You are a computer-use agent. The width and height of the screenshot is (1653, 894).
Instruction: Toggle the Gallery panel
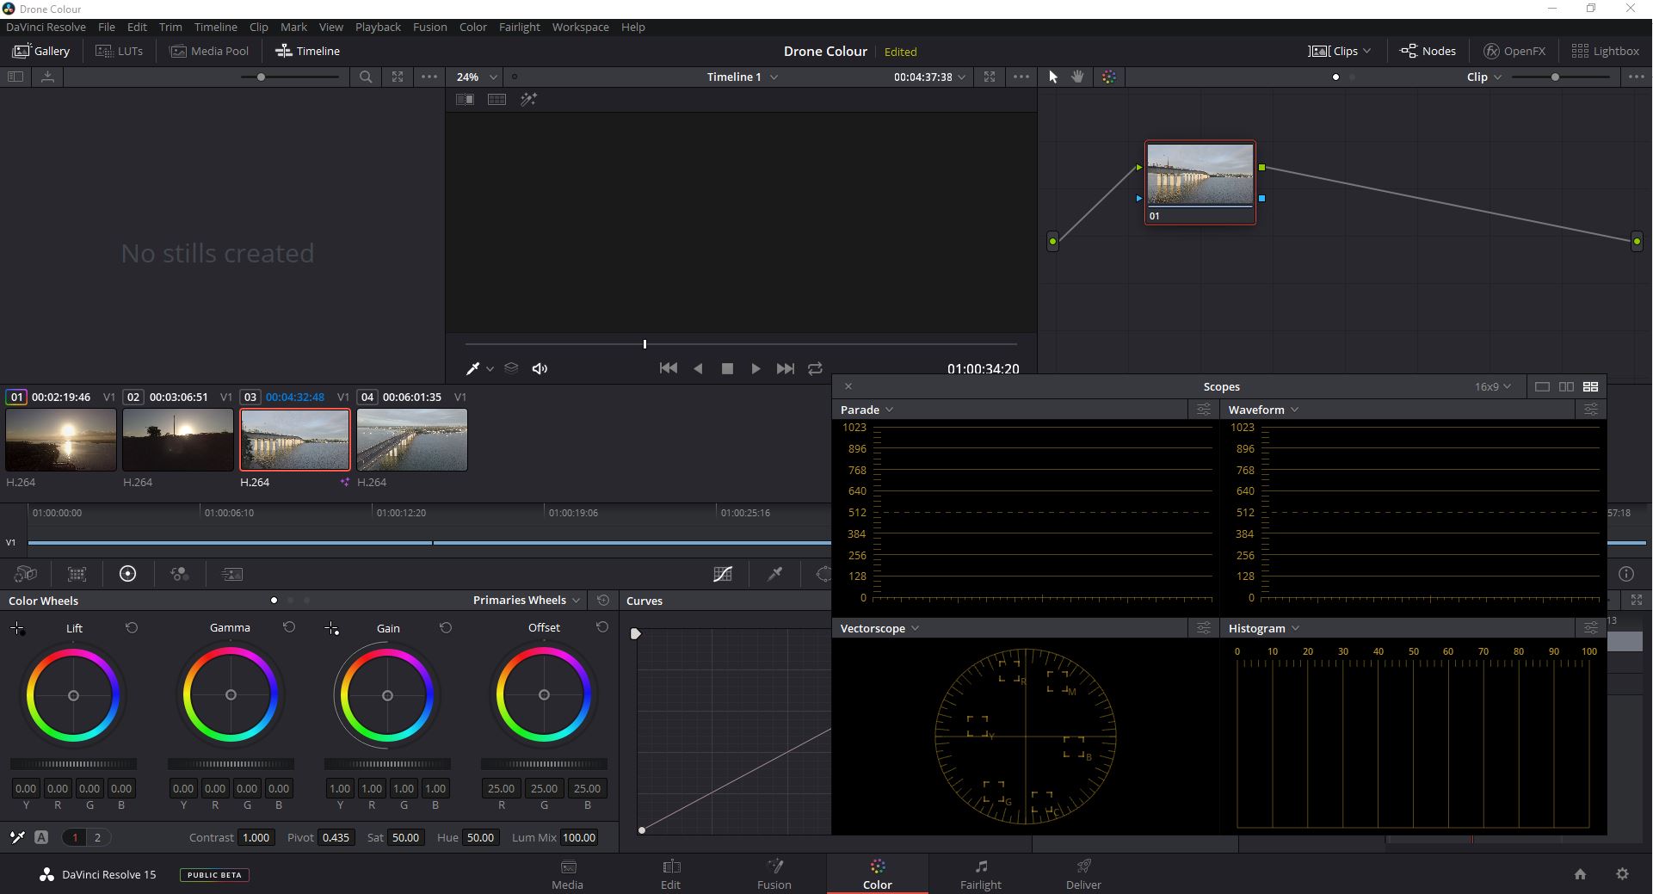point(40,51)
